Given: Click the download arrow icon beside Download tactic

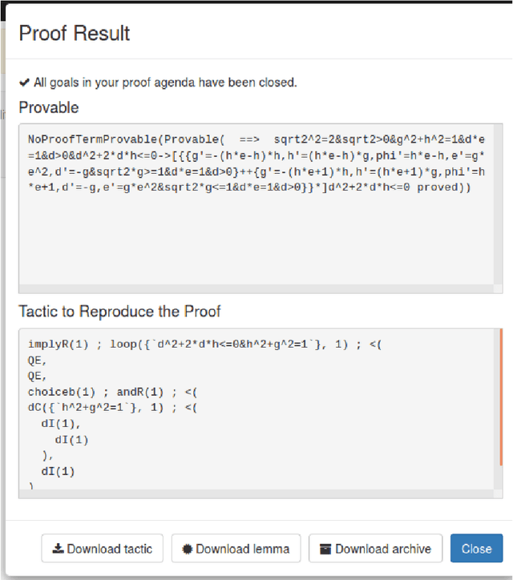Looking at the screenshot, I should click(58, 549).
